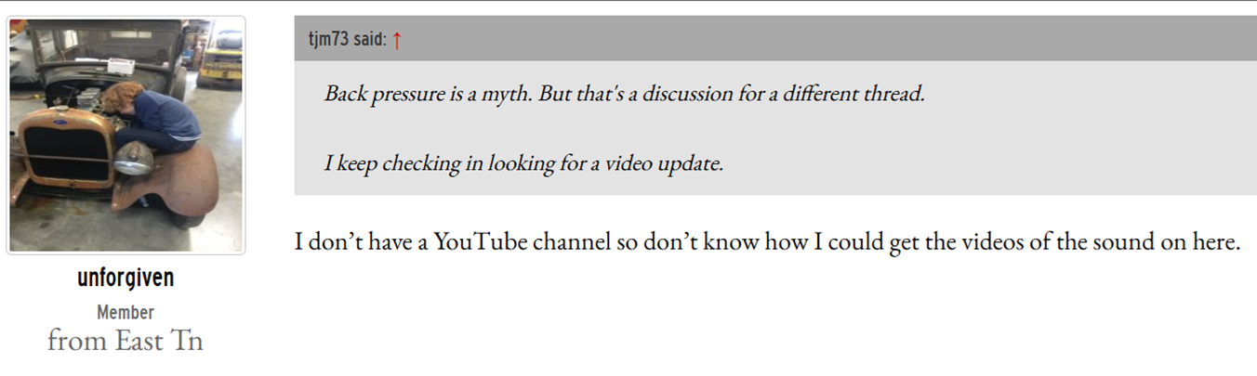Click the 'Member' user title under unforgiven
The height and width of the screenshot is (376, 1257).
click(126, 312)
